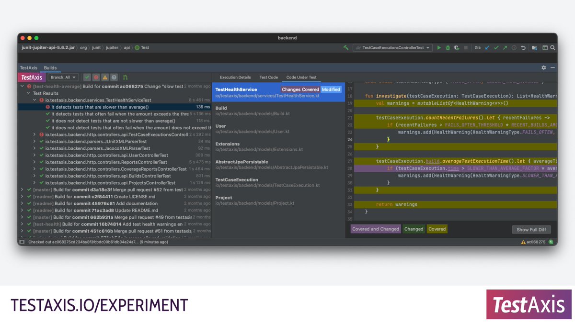Select the Extensions file entry
The width and height of the screenshot is (575, 323).
[278, 146]
